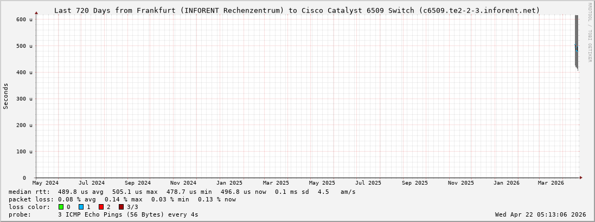Click the graph title for Cisco Catalyst 6509
This screenshot has width=595, height=222.
(x=297, y=10)
